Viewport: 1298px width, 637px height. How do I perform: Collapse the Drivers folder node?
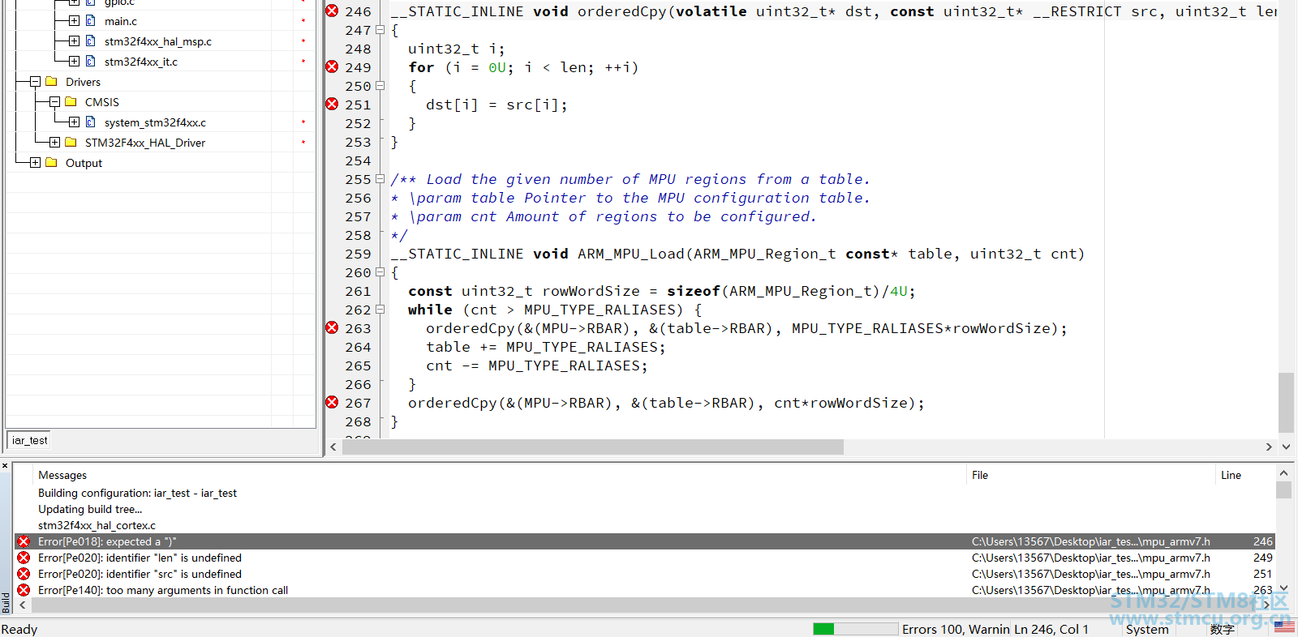tap(35, 82)
